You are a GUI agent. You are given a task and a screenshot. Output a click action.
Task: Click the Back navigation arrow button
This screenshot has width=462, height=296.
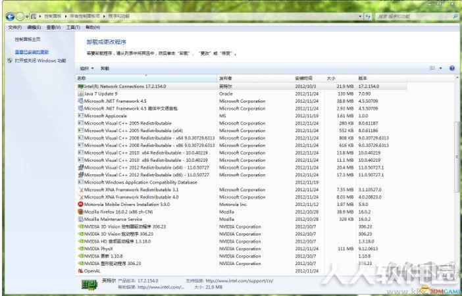(x=10, y=16)
